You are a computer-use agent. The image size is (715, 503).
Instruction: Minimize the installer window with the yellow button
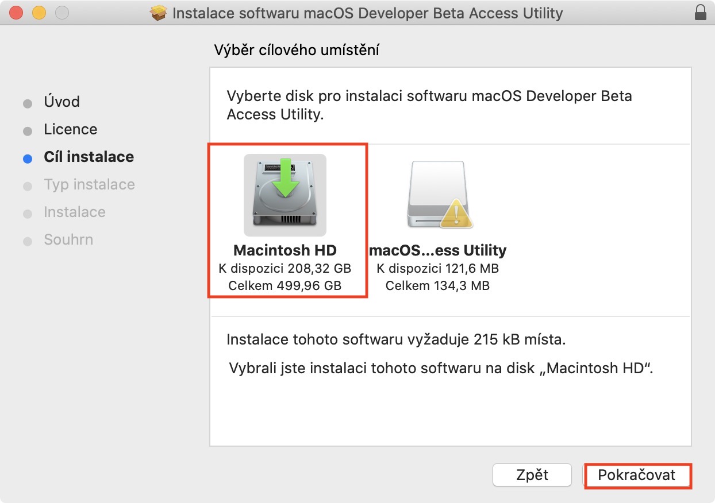click(39, 13)
